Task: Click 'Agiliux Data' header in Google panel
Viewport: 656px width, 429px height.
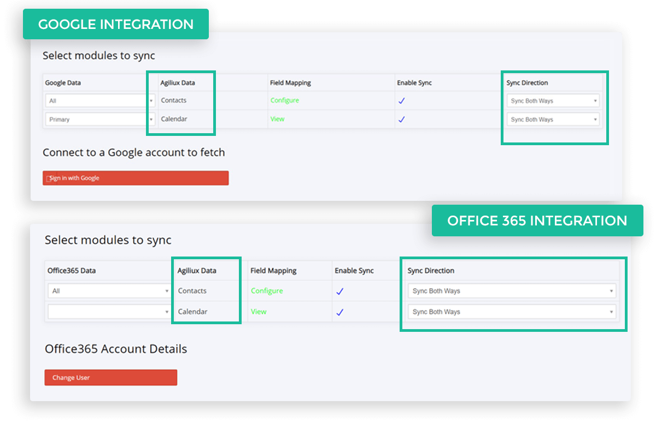Action: 178,83
